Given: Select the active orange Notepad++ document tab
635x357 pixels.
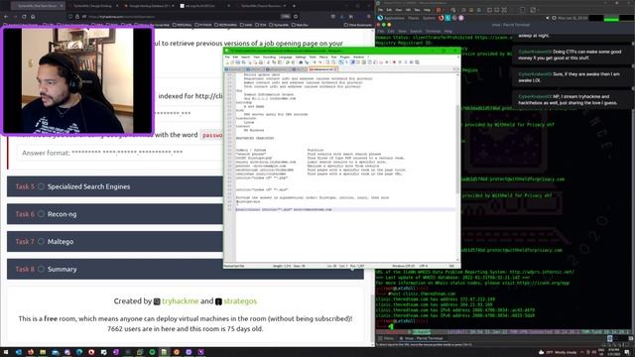Looking at the screenshot, I should 323,69.
